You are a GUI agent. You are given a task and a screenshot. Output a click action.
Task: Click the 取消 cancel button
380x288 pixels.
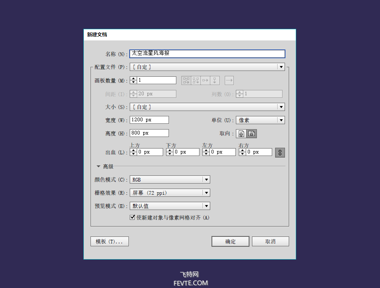click(x=271, y=241)
